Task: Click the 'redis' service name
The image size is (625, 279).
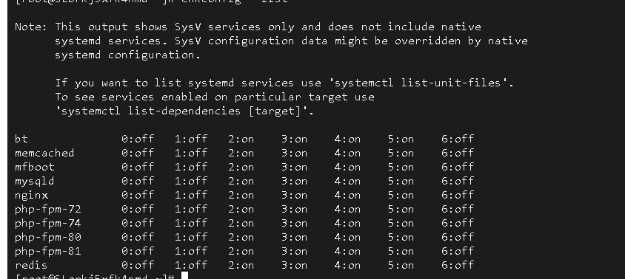Action: (x=31, y=265)
